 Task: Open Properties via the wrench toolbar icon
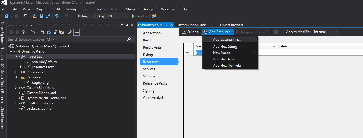[70, 32]
